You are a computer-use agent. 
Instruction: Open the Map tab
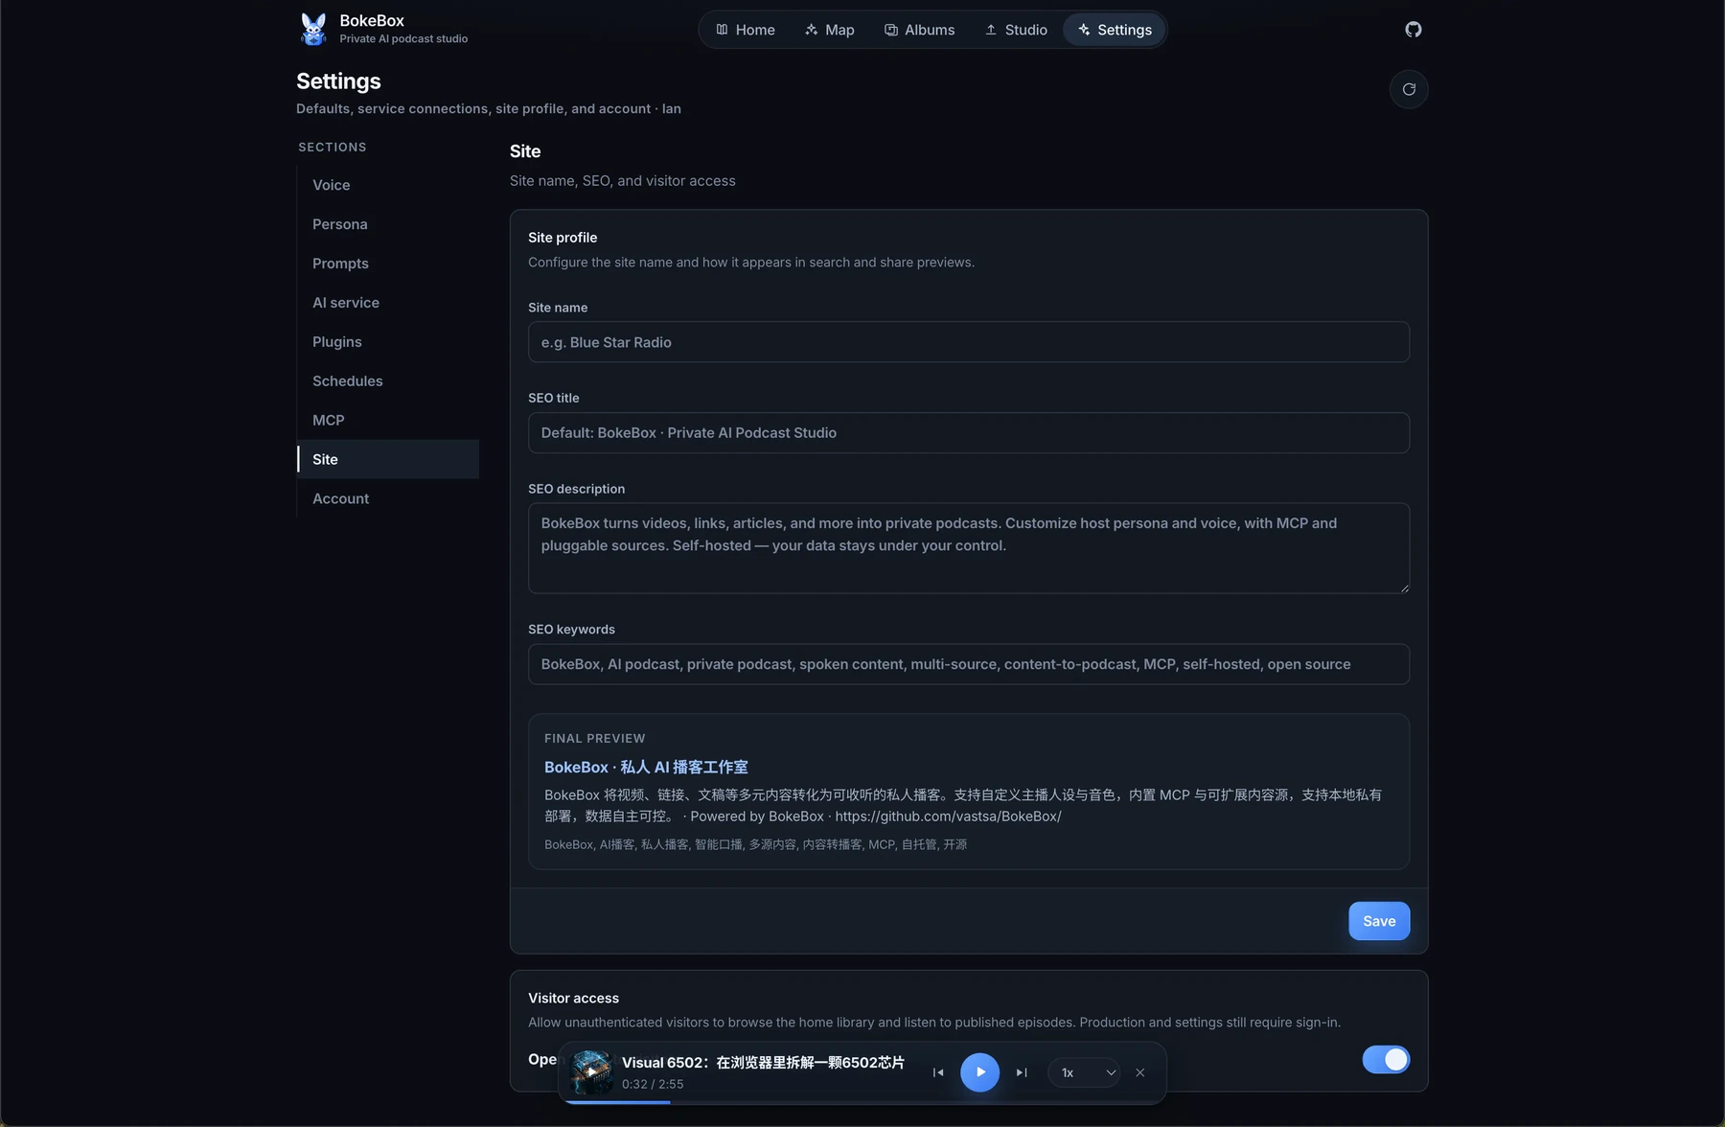(830, 30)
